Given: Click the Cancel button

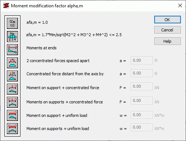Looking at the screenshot, I should click(167, 30).
